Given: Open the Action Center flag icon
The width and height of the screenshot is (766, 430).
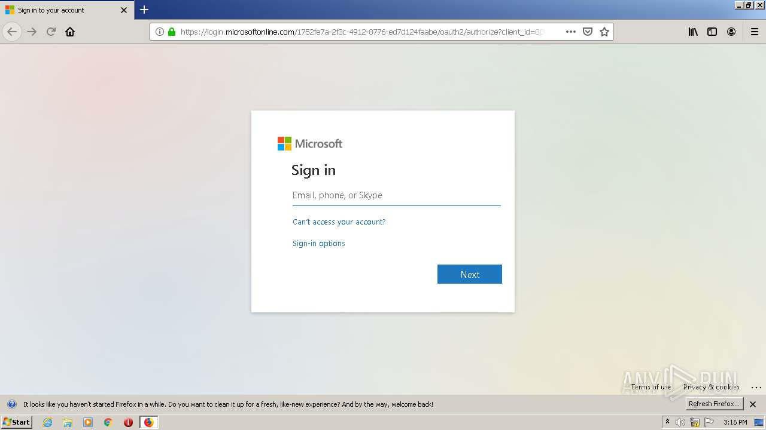Looking at the screenshot, I should (709, 422).
